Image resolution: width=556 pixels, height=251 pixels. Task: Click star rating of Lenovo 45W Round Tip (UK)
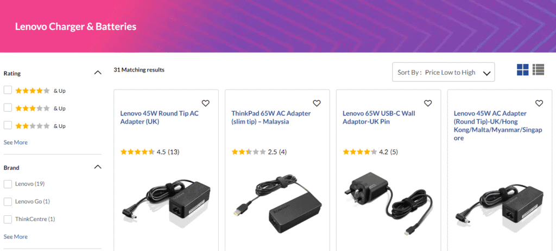137,152
